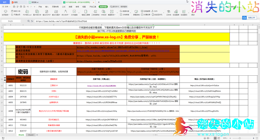Open the 工资条群发 tool
The height and width of the screenshot is (140, 260).
point(95,13)
